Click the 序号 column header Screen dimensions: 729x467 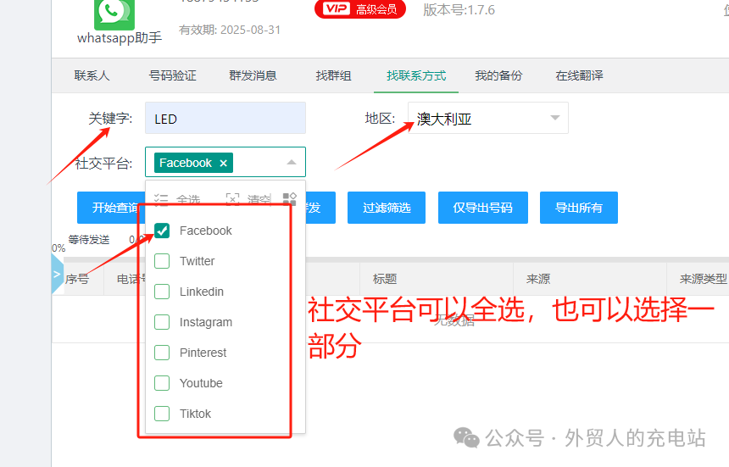pyautogui.click(x=77, y=279)
